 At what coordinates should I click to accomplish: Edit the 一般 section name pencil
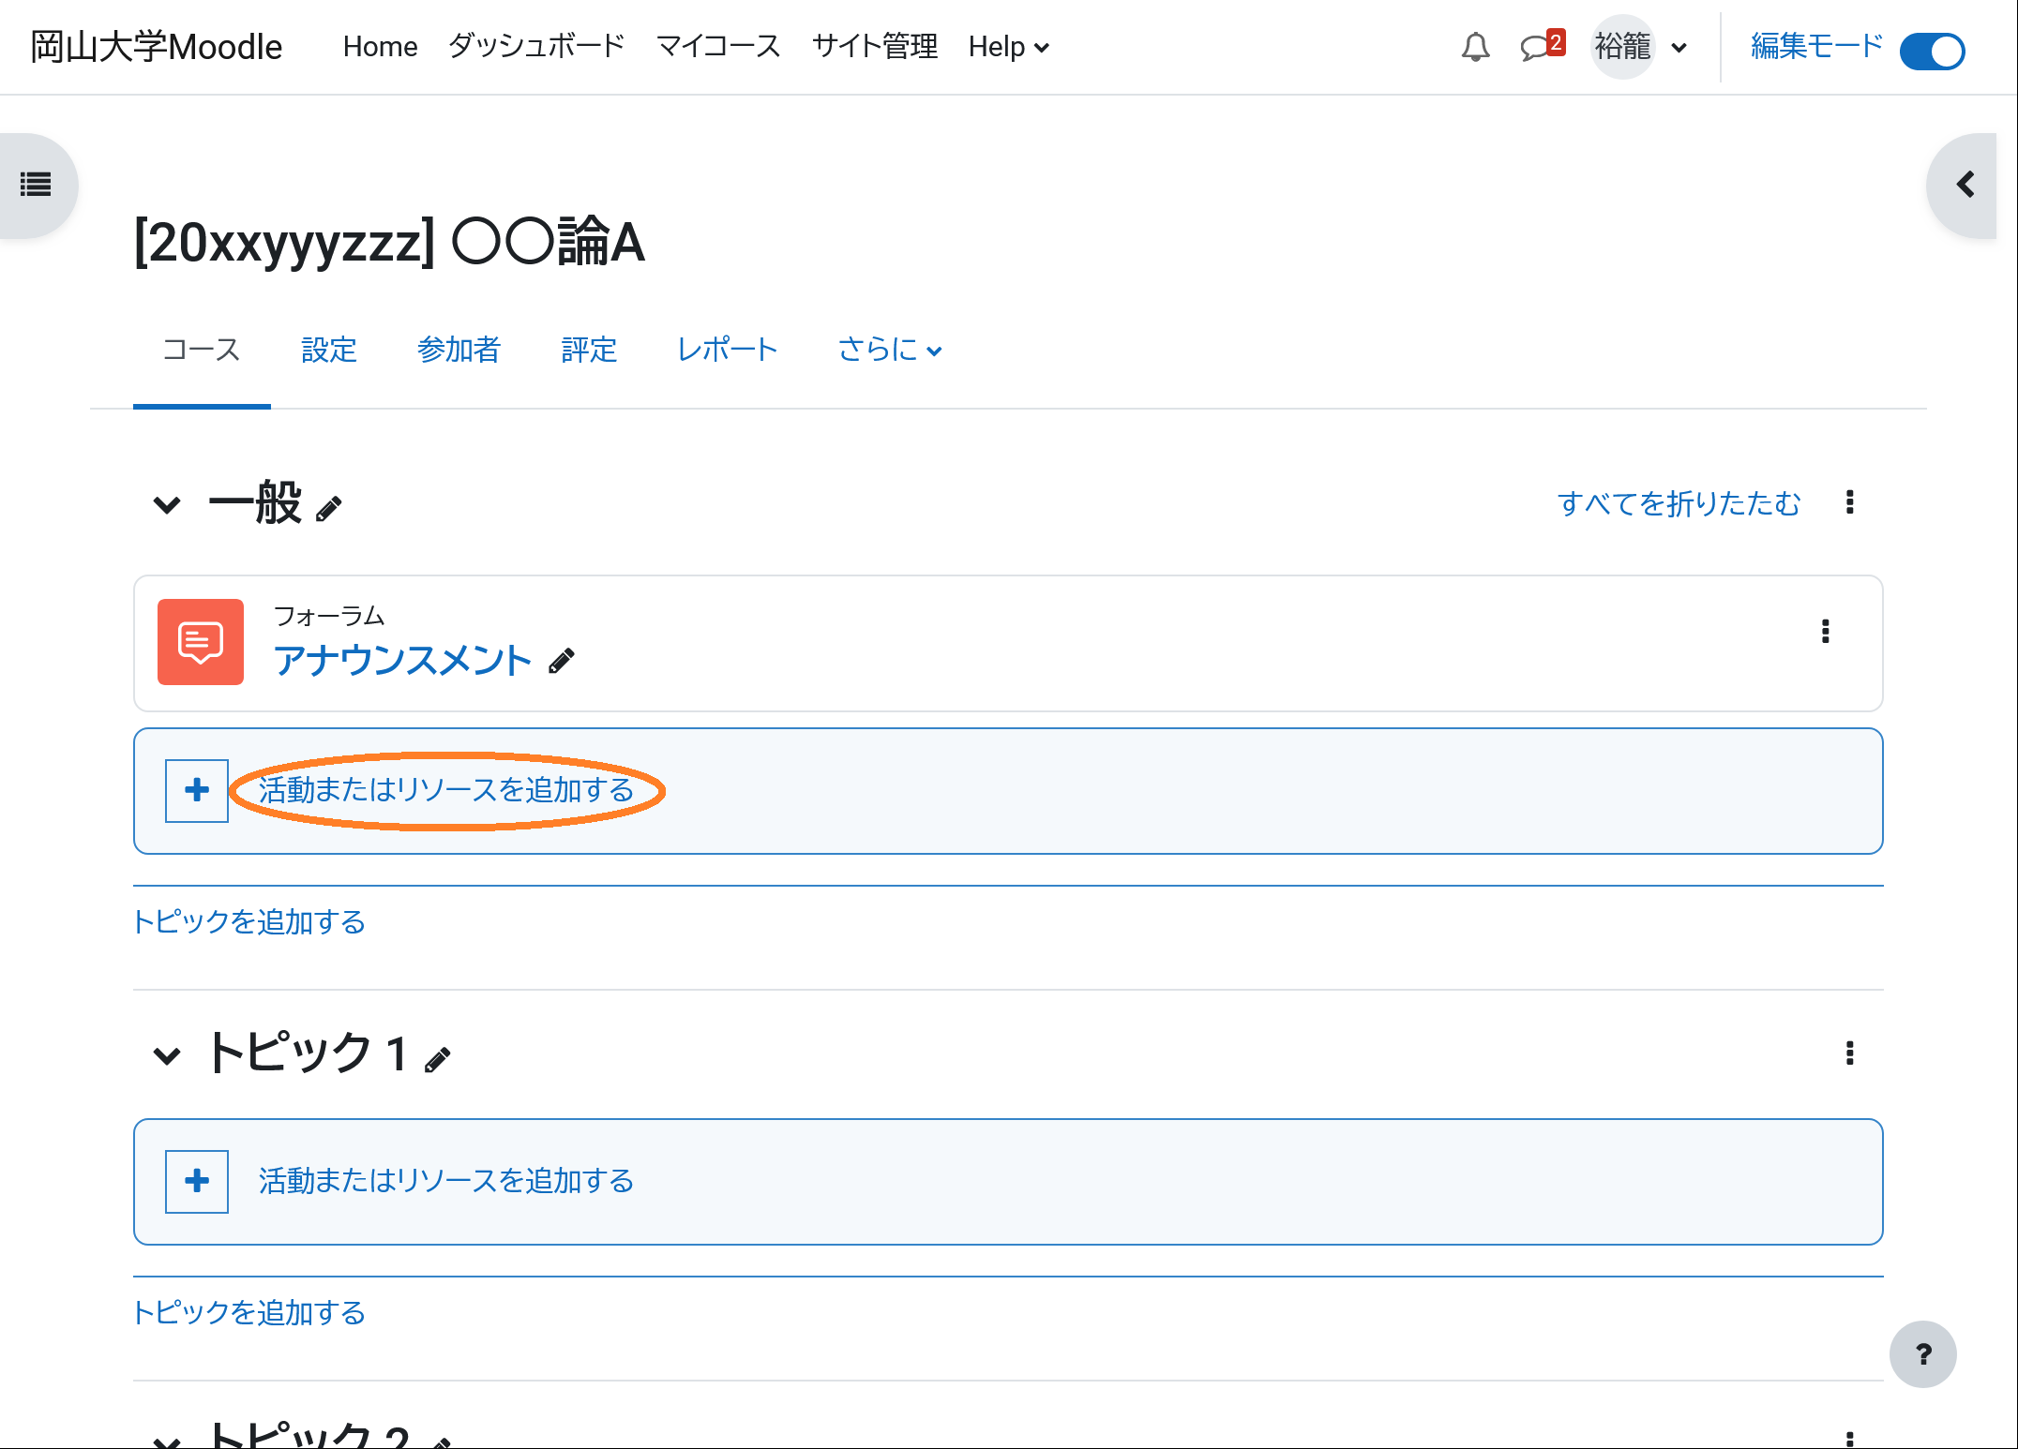tap(329, 509)
